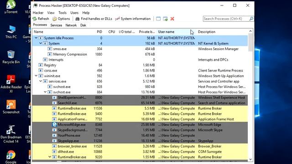
Task: Open the Screenshot desktop shortcut
Action: pos(11,107)
